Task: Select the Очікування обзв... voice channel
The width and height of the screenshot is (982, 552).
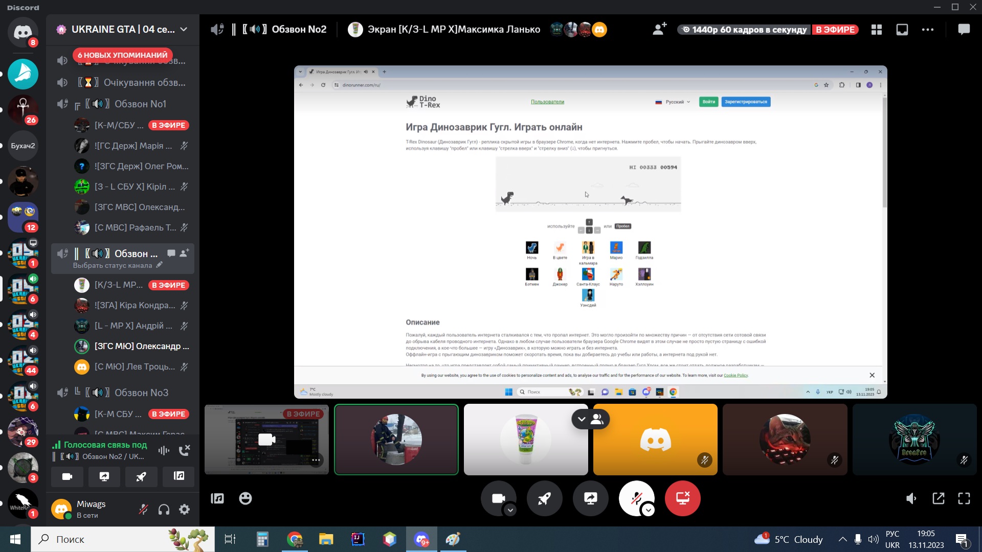Action: coord(123,83)
